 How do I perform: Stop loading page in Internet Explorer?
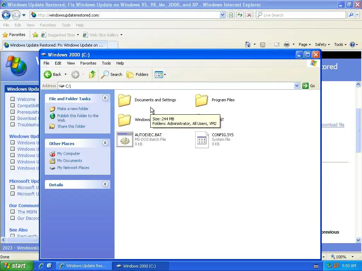coord(249,15)
